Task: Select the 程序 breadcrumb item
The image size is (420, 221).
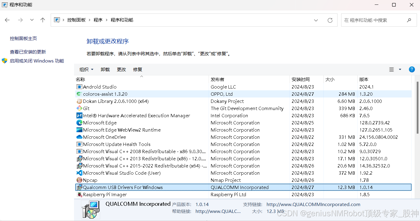Action: 98,20
